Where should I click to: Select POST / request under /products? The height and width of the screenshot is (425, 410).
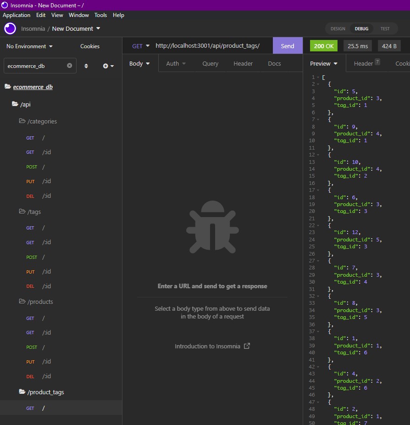[x=61, y=347]
